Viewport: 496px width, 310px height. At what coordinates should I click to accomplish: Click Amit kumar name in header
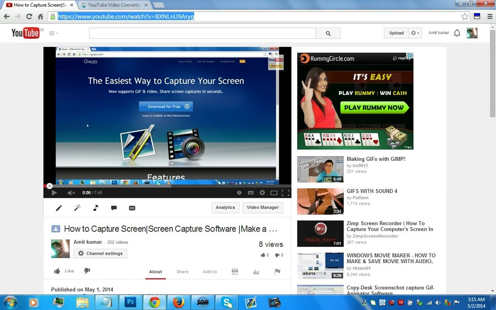point(438,33)
